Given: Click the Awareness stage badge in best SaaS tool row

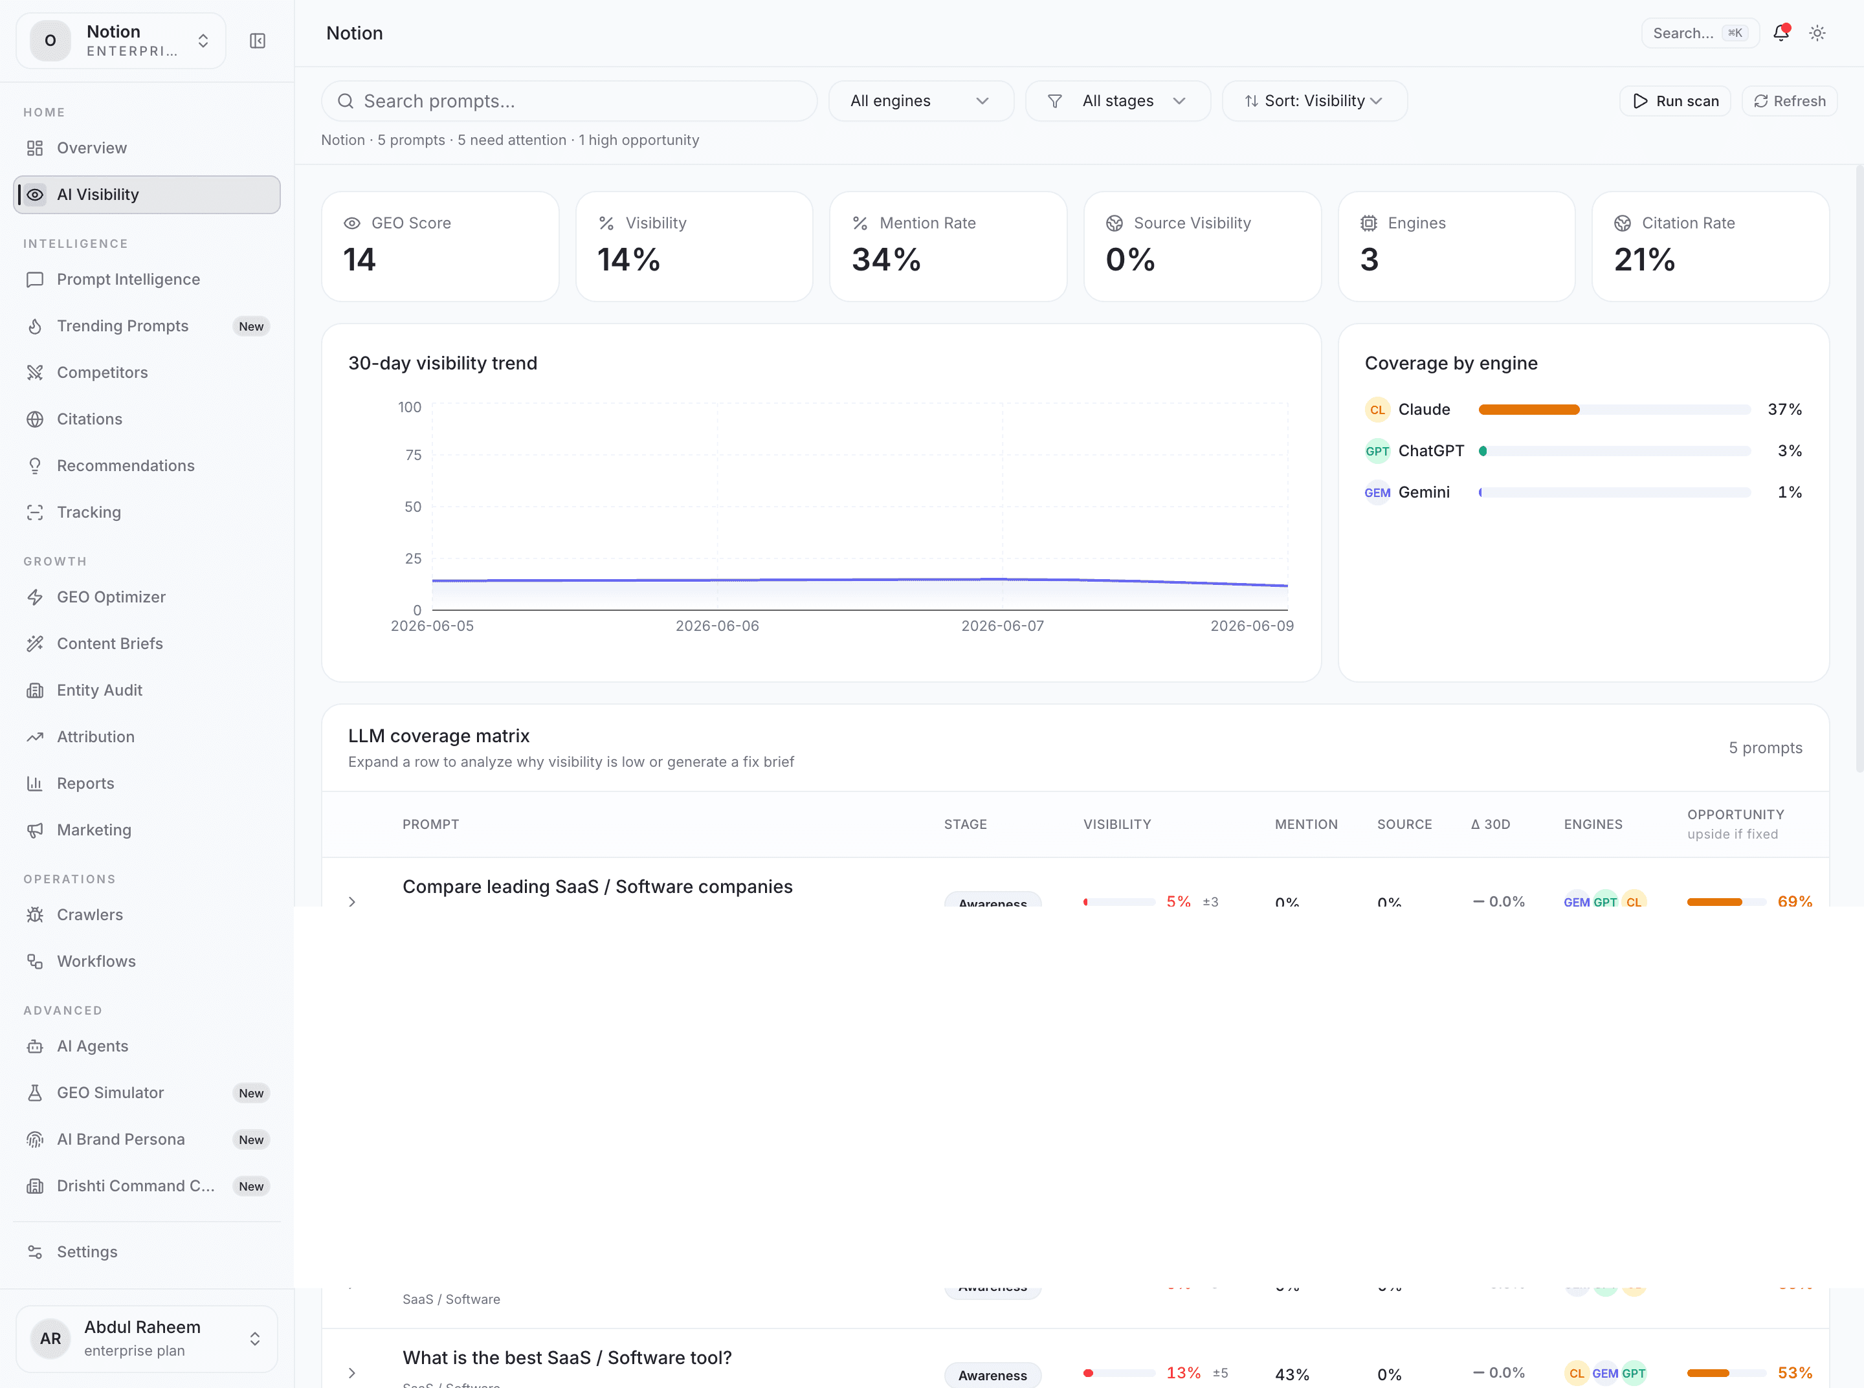Looking at the screenshot, I should [992, 1374].
